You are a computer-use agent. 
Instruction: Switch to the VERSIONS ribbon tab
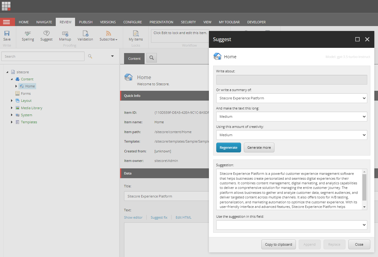click(108, 22)
